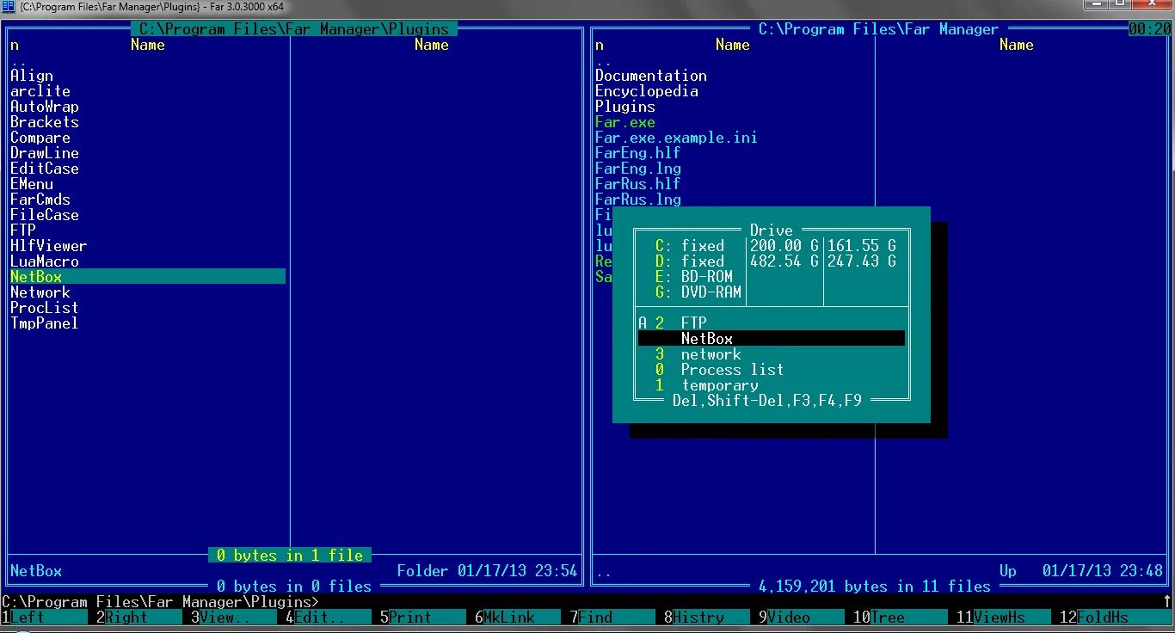This screenshot has height=633, width=1175.
Task: Click the 3View.. function key
Action: point(234,618)
